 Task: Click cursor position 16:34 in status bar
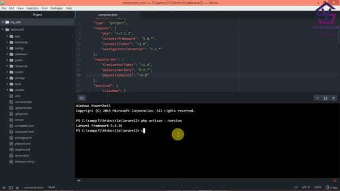[x=52, y=187]
